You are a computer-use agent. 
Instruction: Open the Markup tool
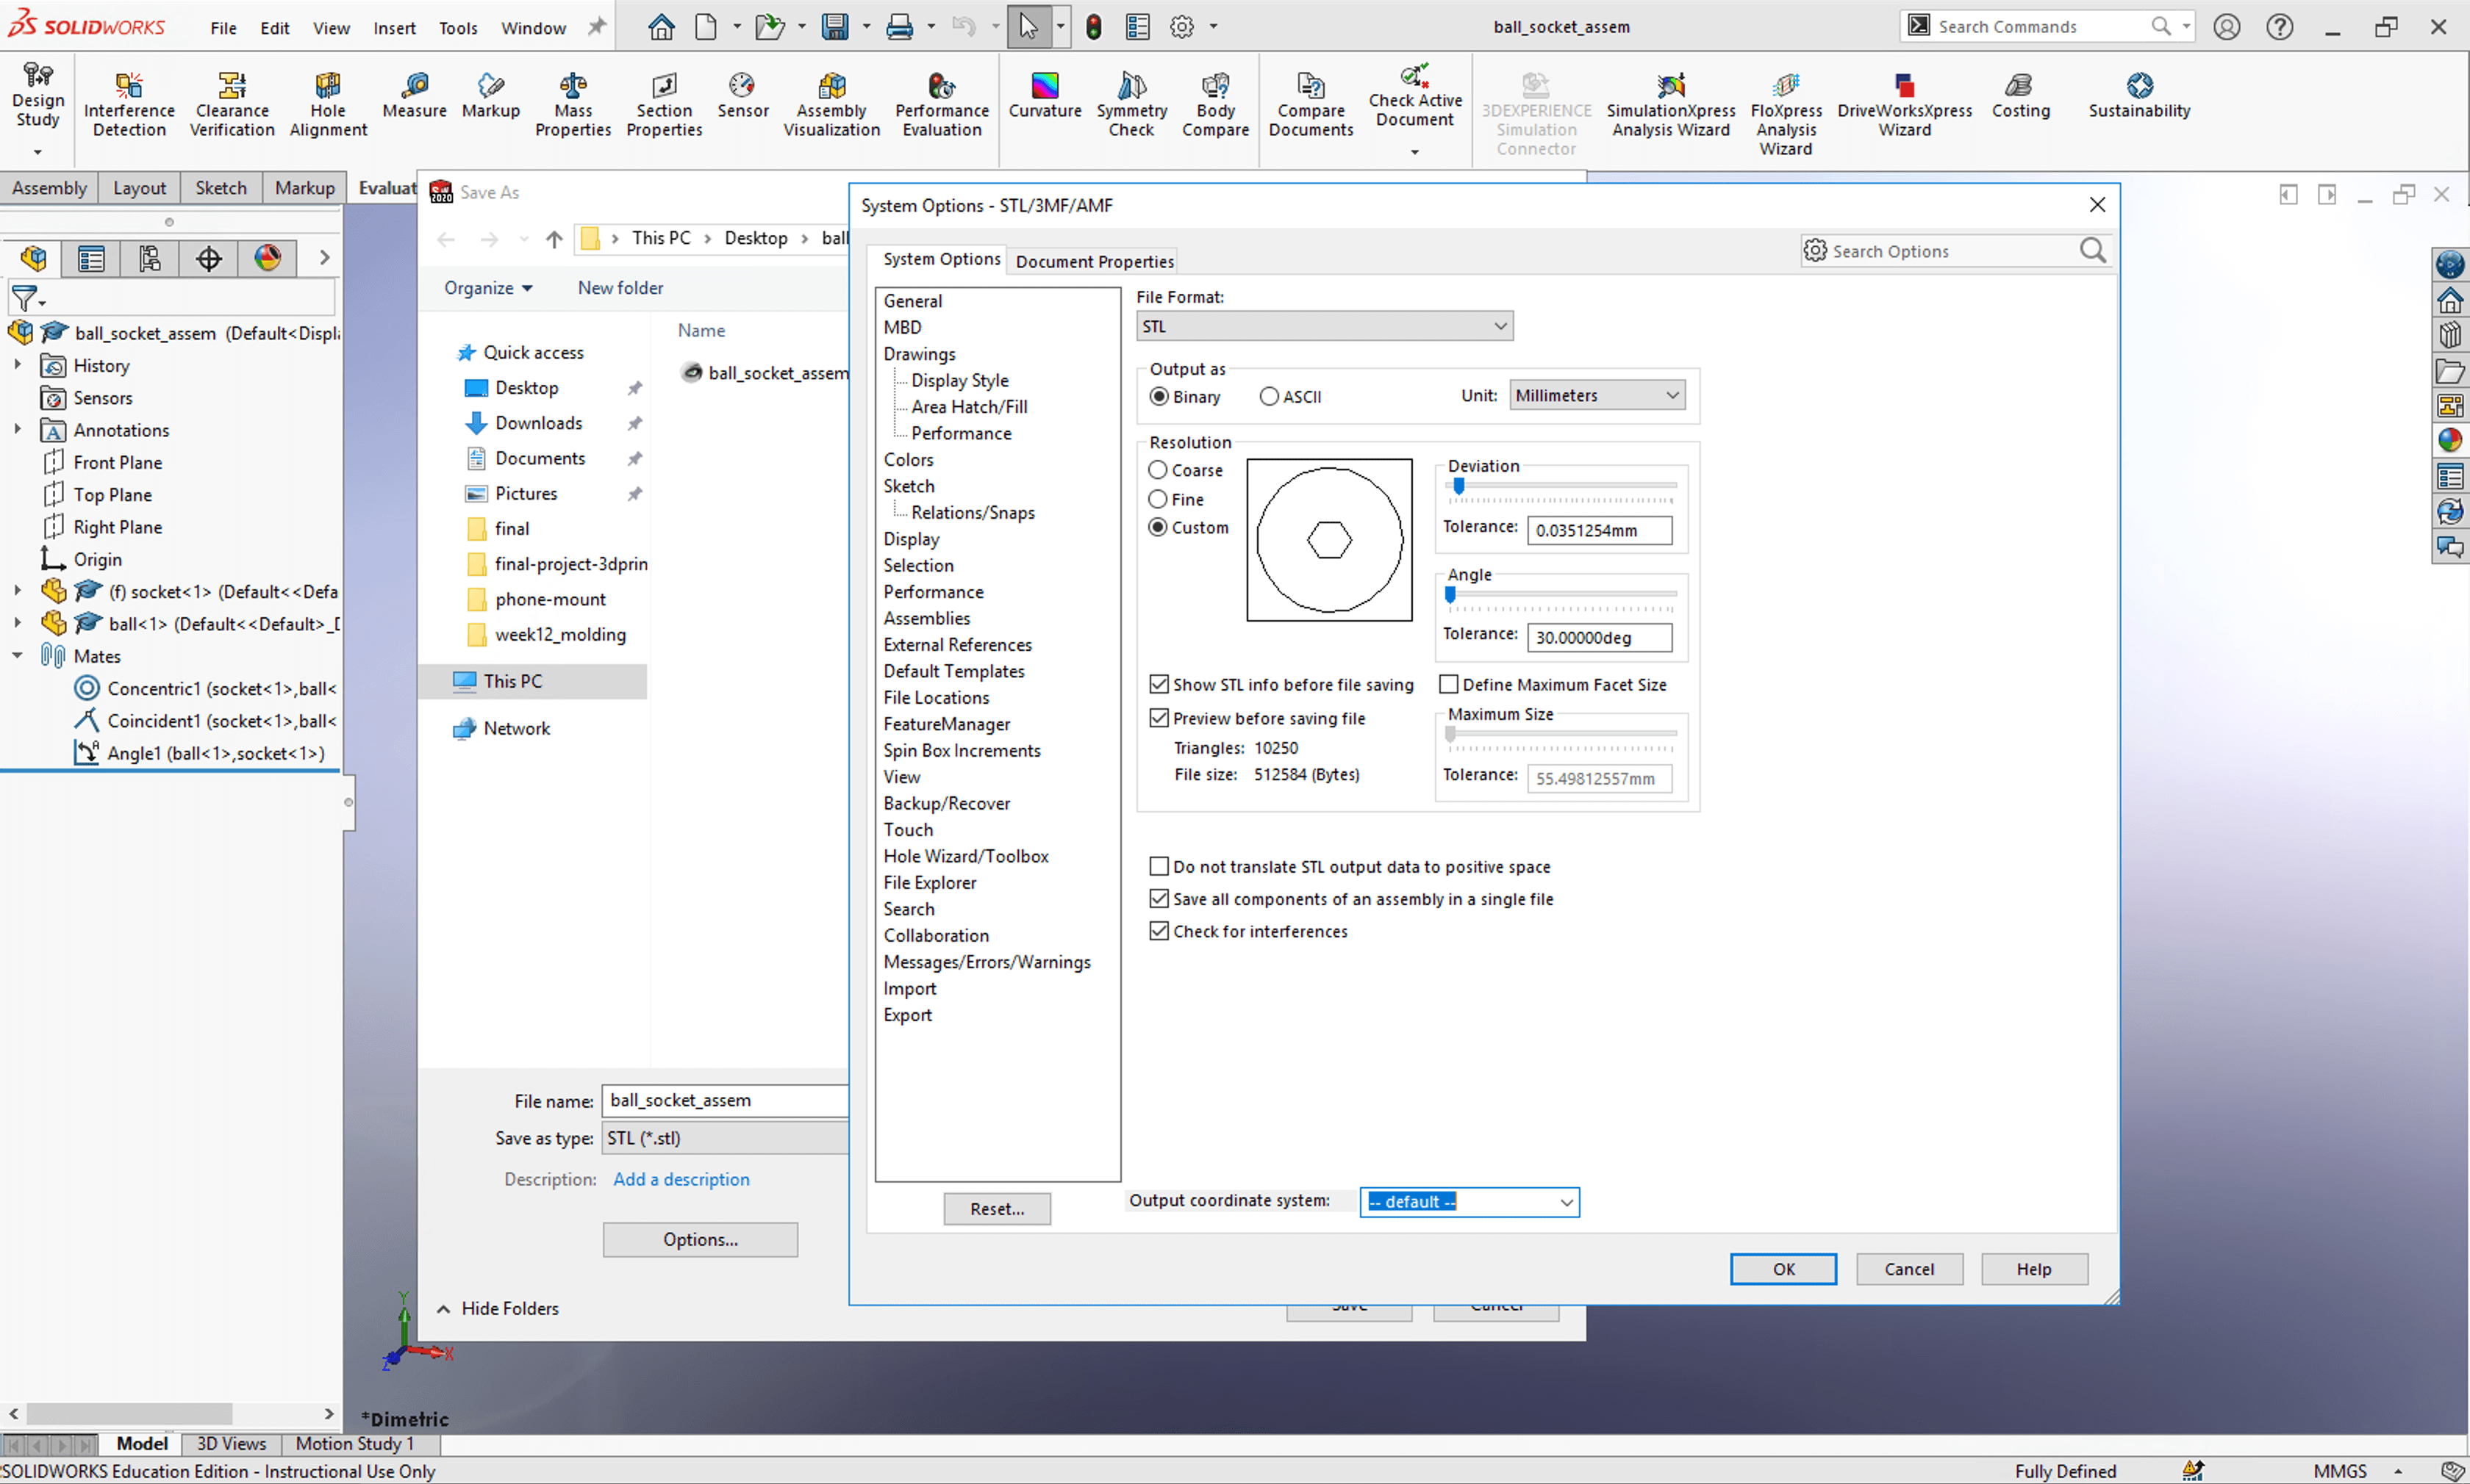pyautogui.click(x=490, y=95)
